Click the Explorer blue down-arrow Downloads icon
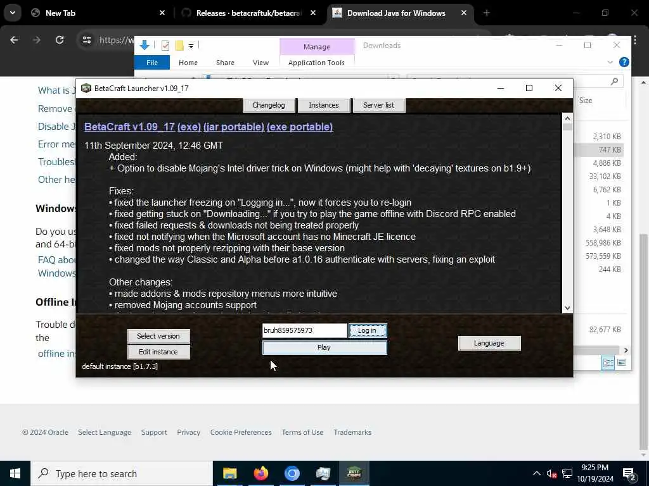The width and height of the screenshot is (649, 486). pos(145,45)
